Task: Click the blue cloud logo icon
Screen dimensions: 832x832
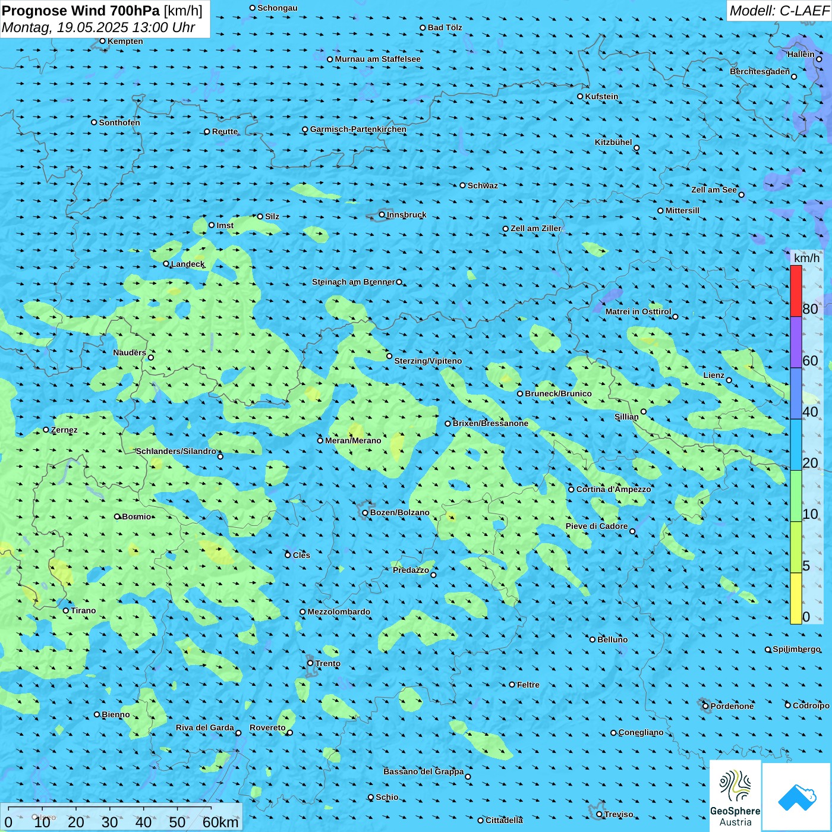Action: click(x=797, y=797)
